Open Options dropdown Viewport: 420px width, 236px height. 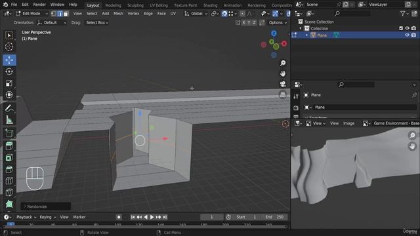[278, 23]
